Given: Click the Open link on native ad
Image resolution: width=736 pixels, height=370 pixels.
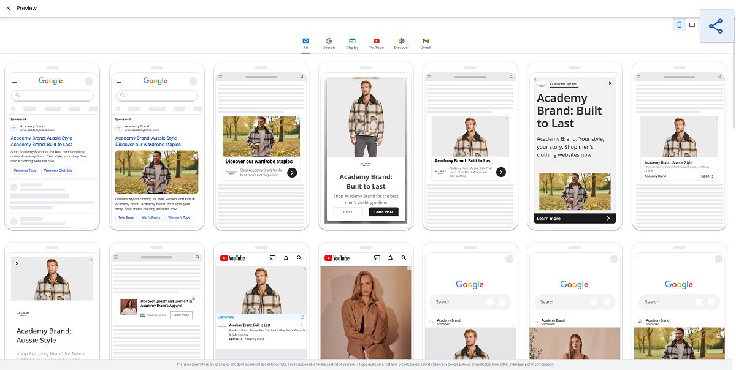Looking at the screenshot, I should click(707, 176).
